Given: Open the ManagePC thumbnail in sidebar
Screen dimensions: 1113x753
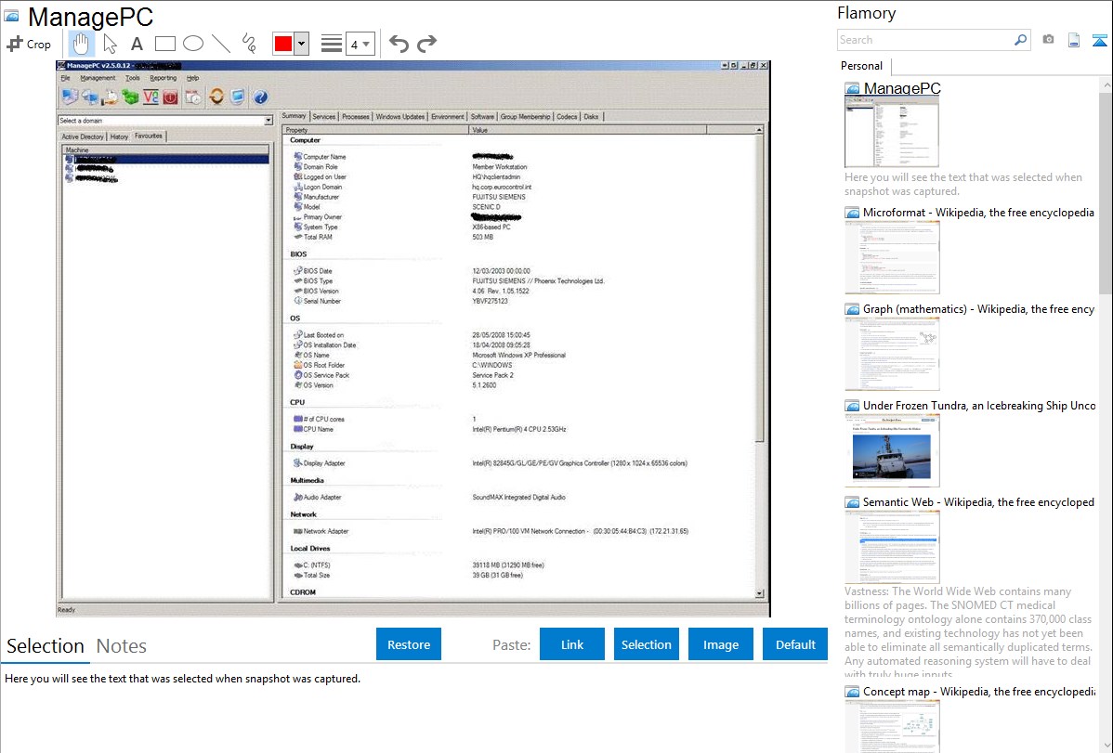Looking at the screenshot, I should coord(892,132).
